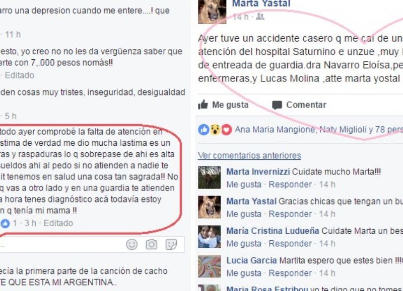Click Responder under Marta Invernizzi's comment
403x291 pixels.
[x=290, y=184]
